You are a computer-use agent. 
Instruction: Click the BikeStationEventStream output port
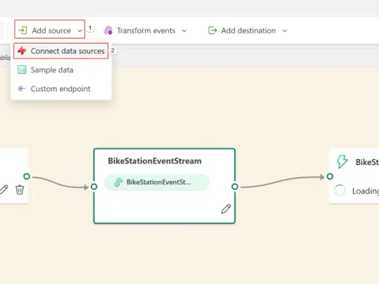235,187
